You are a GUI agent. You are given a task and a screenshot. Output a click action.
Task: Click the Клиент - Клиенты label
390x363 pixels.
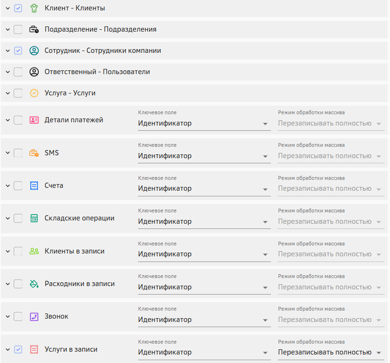tap(75, 8)
